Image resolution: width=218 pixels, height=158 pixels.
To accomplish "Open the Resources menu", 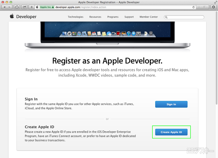I will coord(95,17).
